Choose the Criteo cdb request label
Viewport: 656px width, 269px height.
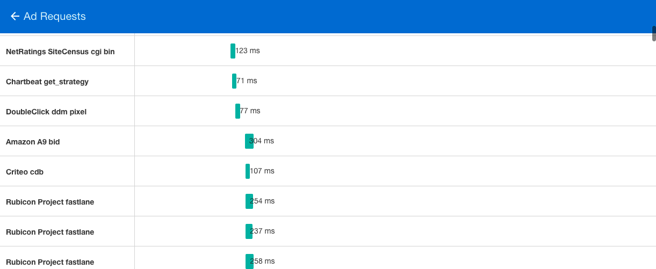click(x=25, y=172)
